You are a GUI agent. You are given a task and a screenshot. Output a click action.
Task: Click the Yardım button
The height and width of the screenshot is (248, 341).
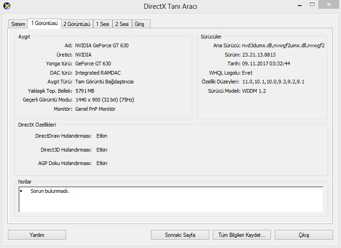[x=37, y=235]
